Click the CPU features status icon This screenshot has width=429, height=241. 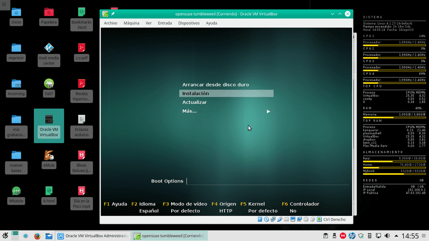(306, 220)
